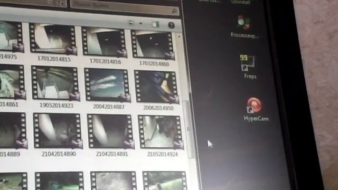Toggle the preview pane icon

[155, 24]
